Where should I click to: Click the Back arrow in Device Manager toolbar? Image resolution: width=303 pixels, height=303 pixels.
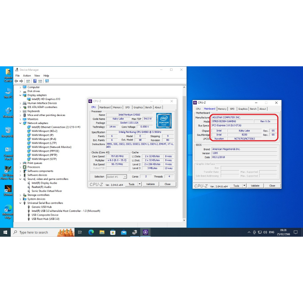16,81
